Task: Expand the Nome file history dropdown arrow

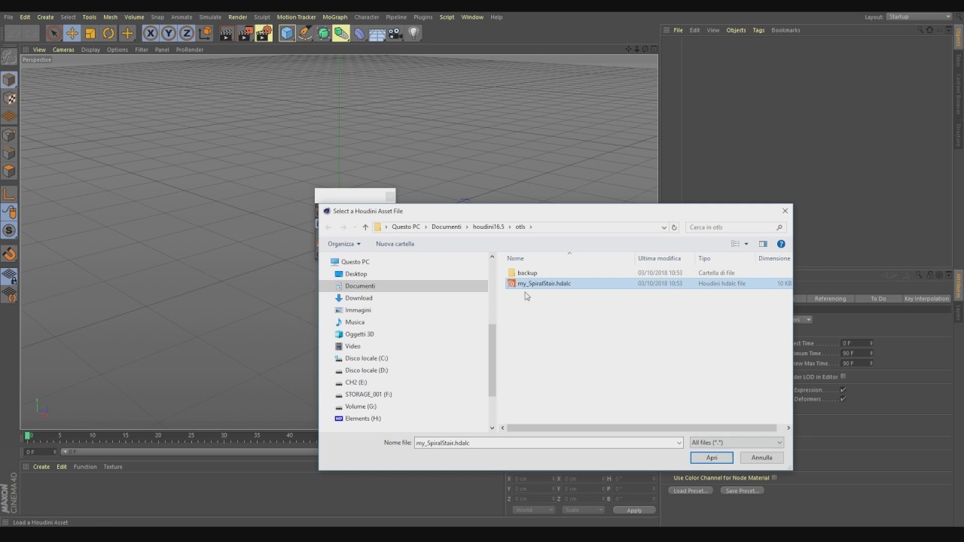Action: [x=679, y=443]
